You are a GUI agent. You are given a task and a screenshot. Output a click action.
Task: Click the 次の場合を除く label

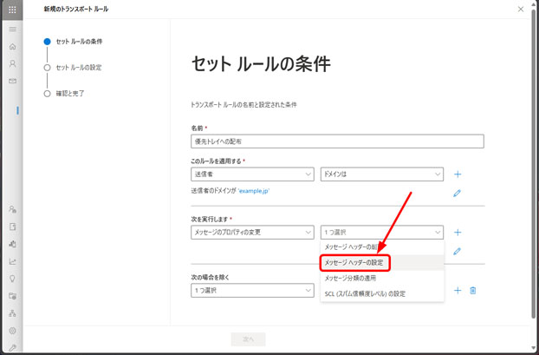point(210,277)
